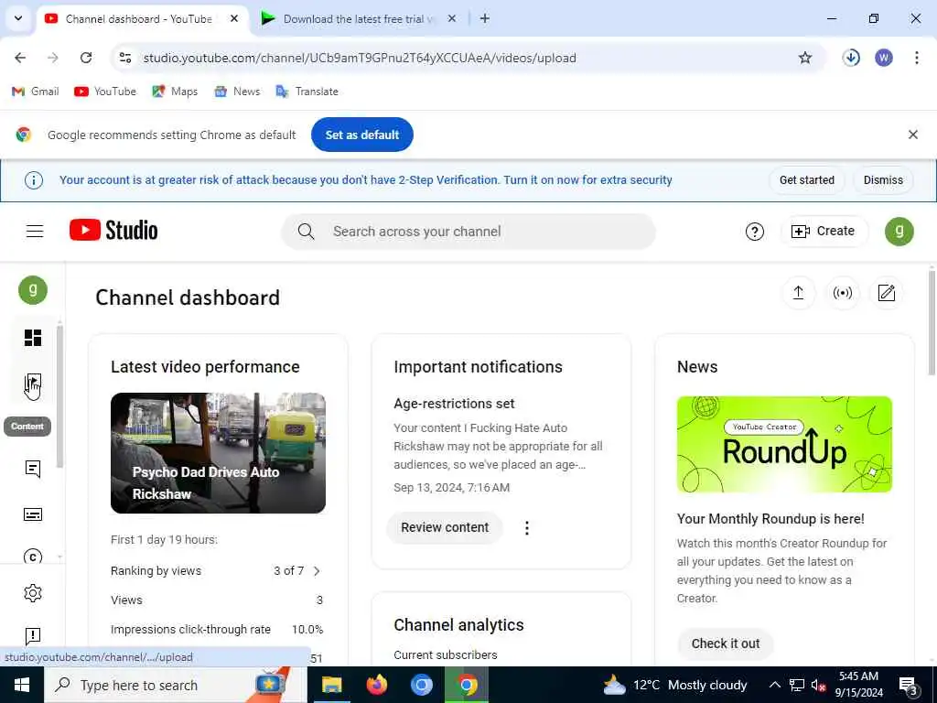Viewport: 937px width, 703px height.
Task: Click the search magnifier icon
Action: (306, 232)
